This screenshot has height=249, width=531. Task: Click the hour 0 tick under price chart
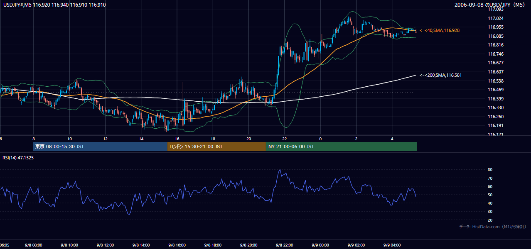coord(320,139)
